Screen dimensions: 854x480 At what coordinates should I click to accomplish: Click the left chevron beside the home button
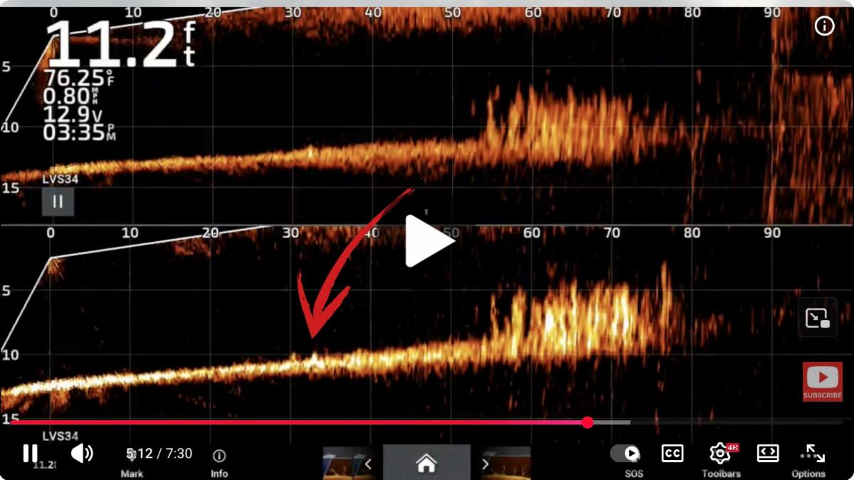click(x=369, y=464)
